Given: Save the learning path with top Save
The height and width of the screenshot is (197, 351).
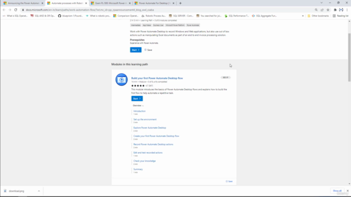Looking at the screenshot, I should 148,50.
